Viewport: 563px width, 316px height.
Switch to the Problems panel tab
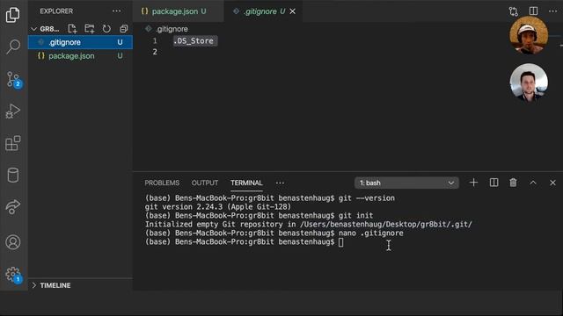162,183
